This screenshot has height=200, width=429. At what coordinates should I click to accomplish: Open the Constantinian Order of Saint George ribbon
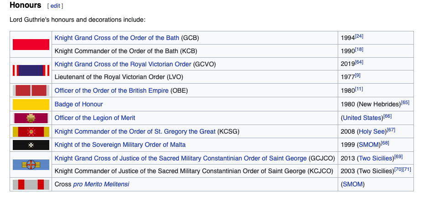(x=31, y=165)
